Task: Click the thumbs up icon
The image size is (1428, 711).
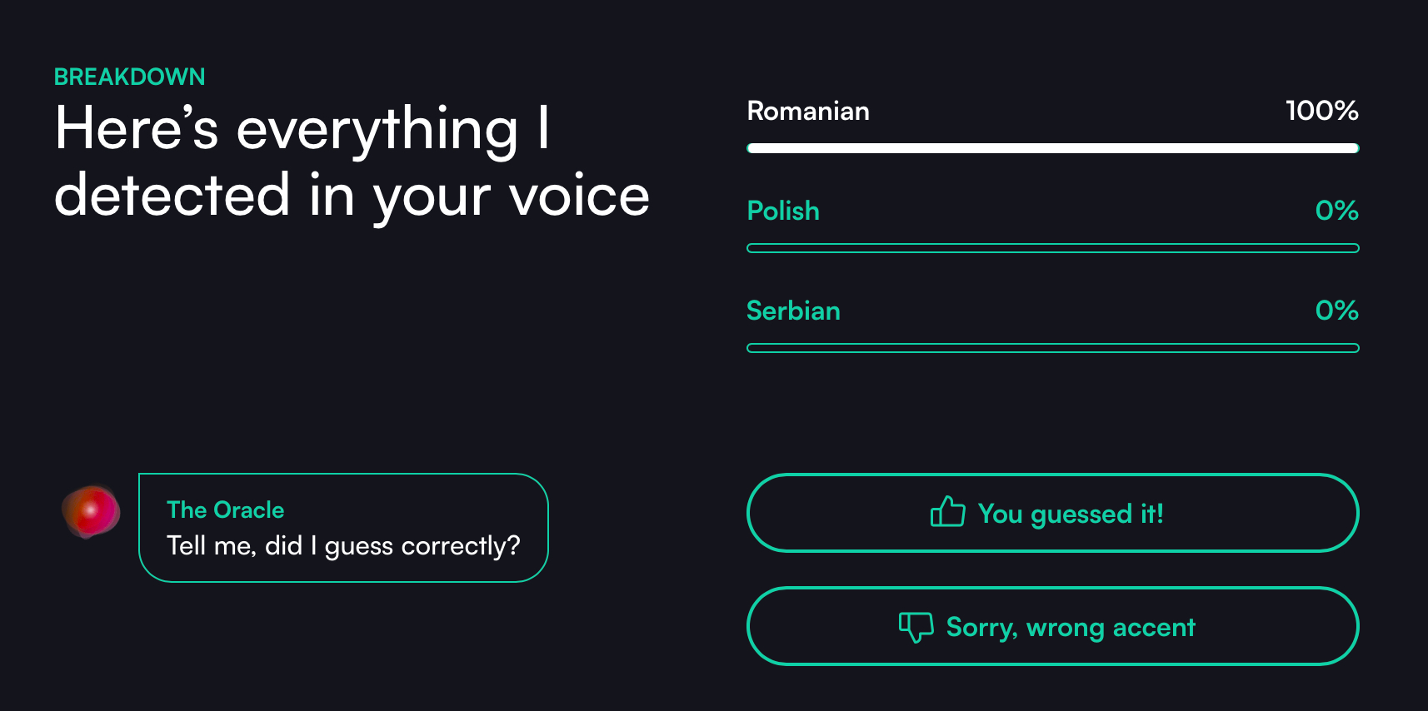Action: tap(947, 512)
